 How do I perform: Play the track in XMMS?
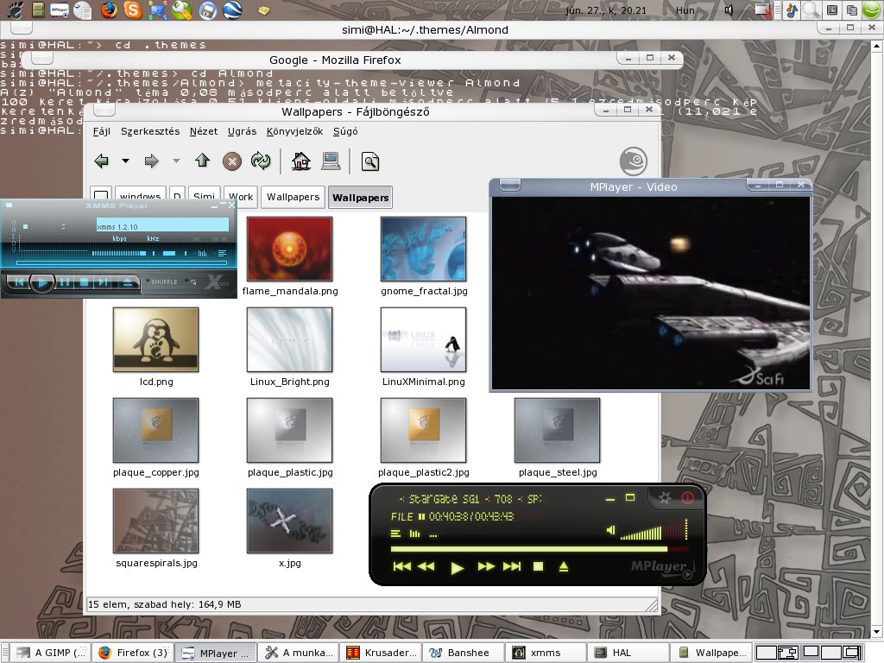pos(41,282)
